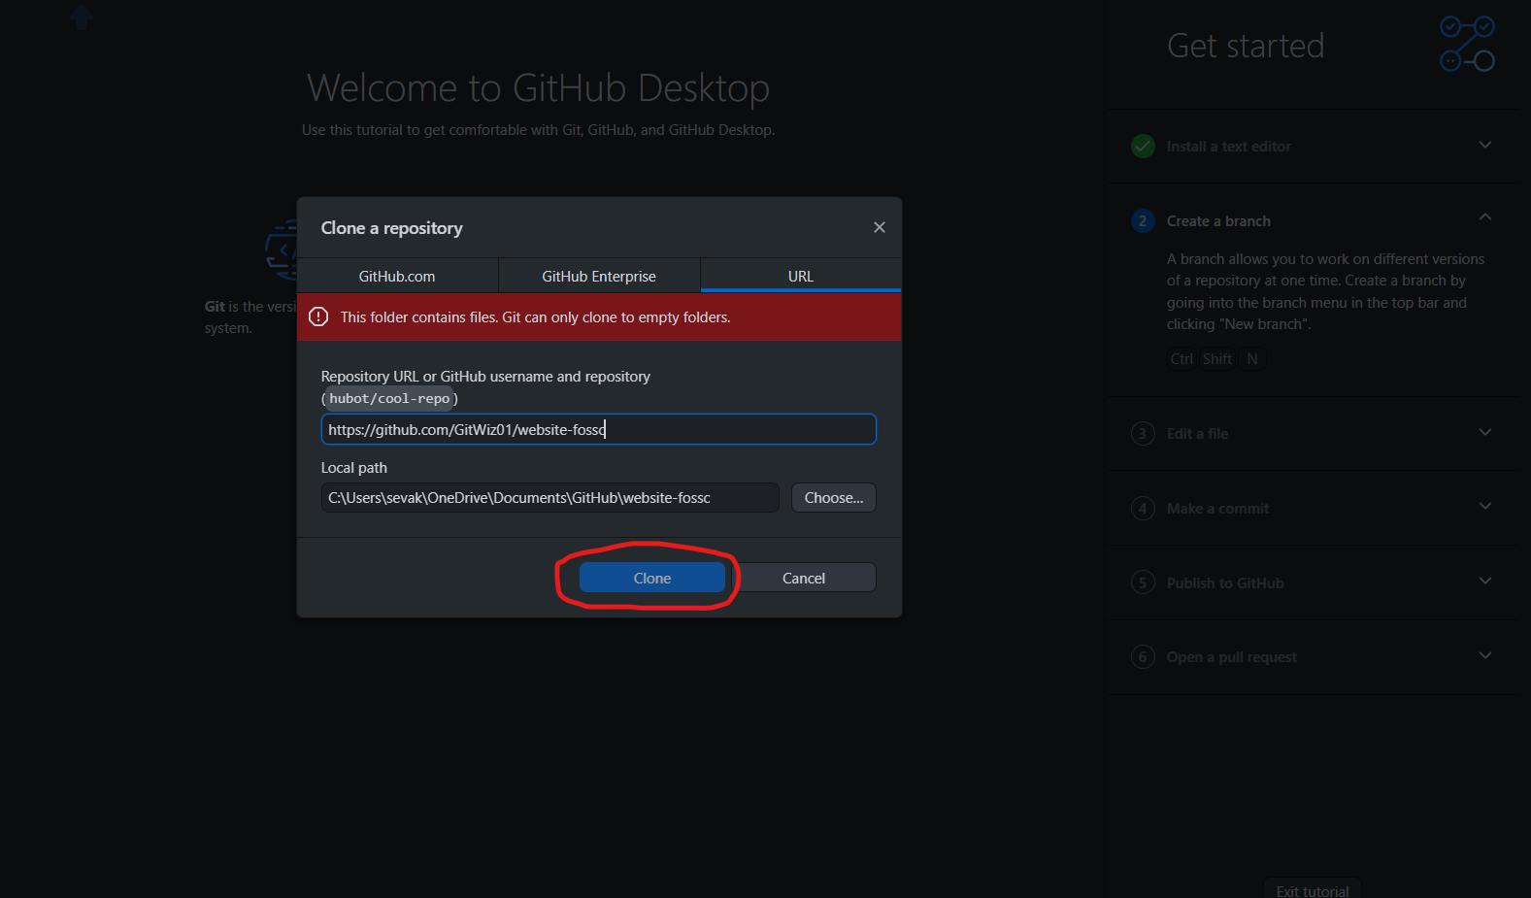Click the 'Install a text editor' label
The width and height of the screenshot is (1531, 898).
click(1229, 147)
